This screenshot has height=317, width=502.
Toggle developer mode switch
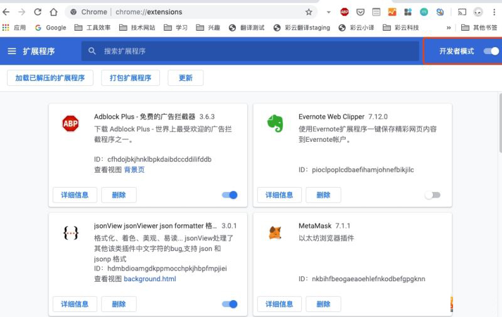491,51
